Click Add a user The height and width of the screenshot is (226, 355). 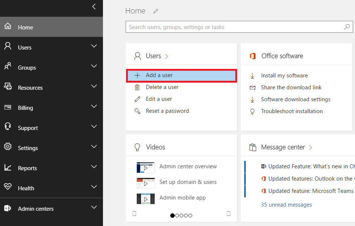159,75
